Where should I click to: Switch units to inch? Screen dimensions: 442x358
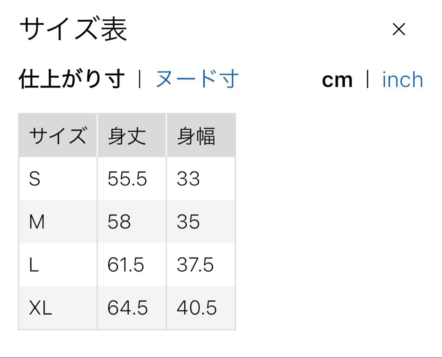point(403,80)
